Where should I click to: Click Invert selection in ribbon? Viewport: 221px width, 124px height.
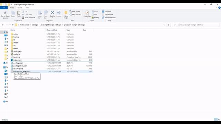(109, 18)
